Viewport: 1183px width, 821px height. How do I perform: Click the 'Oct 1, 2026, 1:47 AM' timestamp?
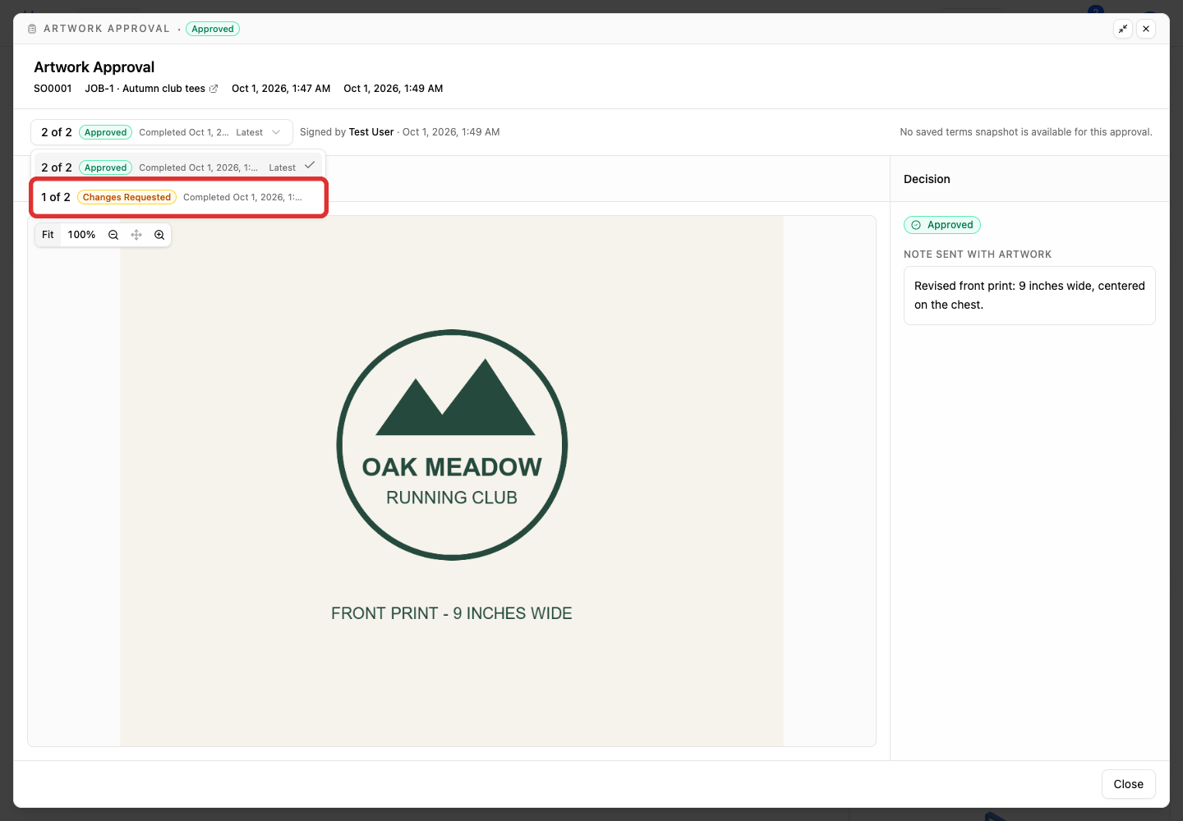[281, 89]
